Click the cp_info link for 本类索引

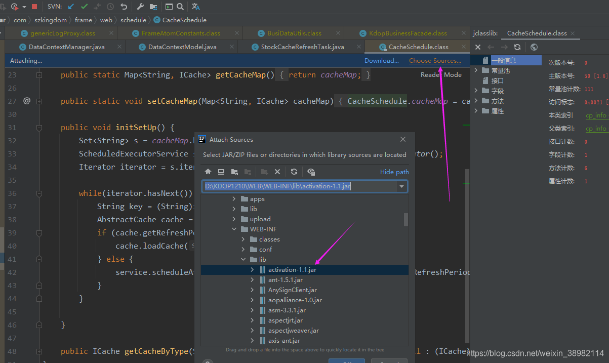click(596, 115)
